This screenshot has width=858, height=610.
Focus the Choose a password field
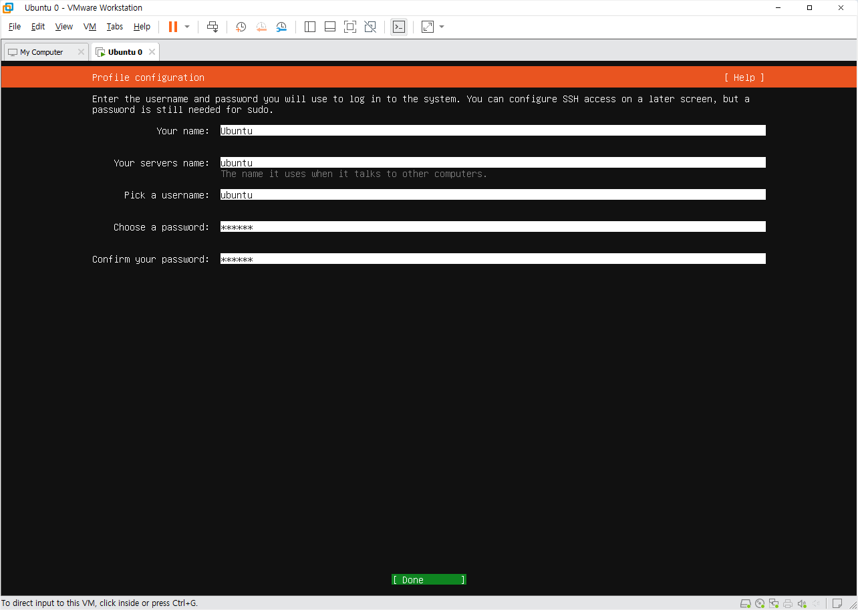coord(493,227)
